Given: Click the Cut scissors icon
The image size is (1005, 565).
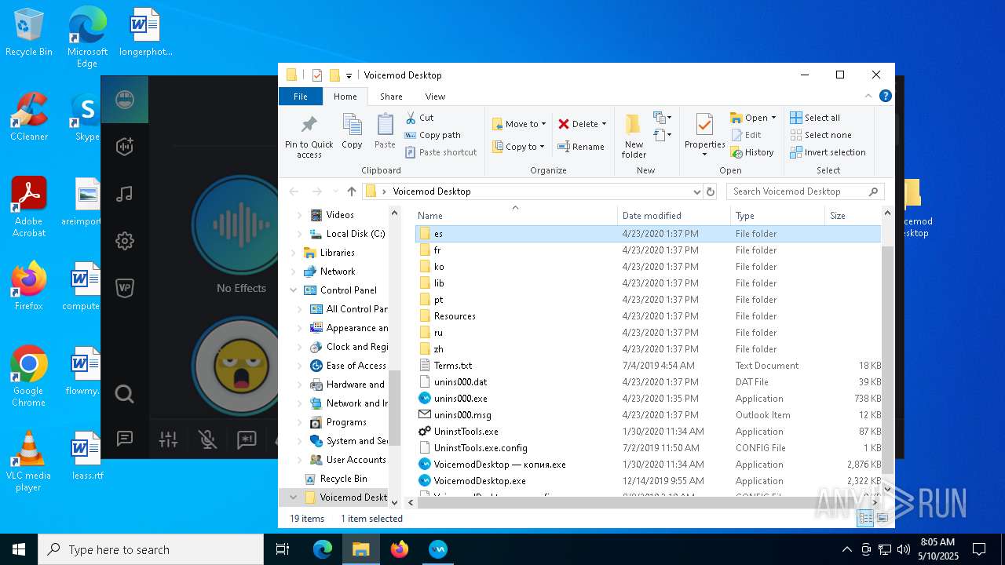Looking at the screenshot, I should click(411, 118).
